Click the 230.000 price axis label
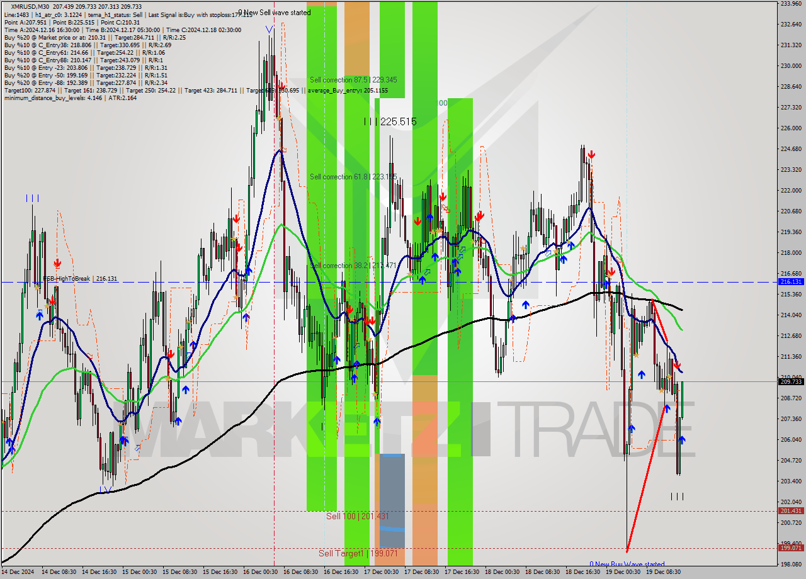Screen dimensions: 806x579 click(791, 65)
